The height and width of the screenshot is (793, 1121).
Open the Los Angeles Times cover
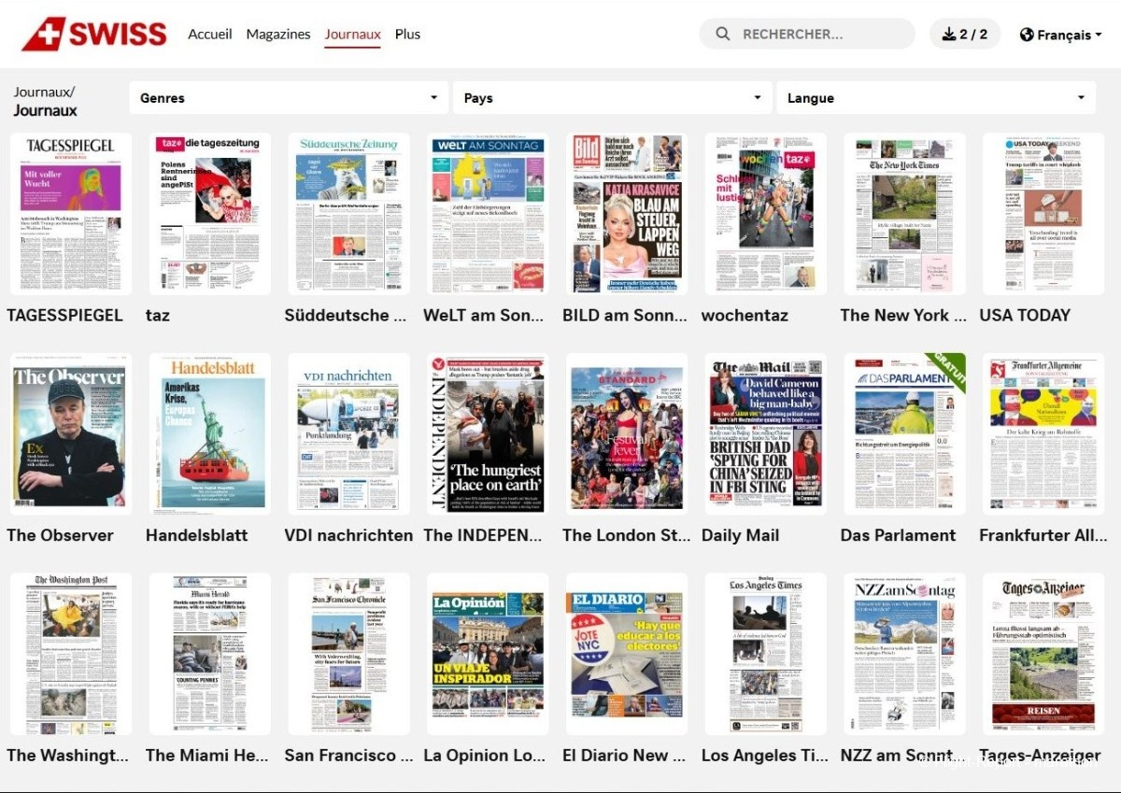766,655
